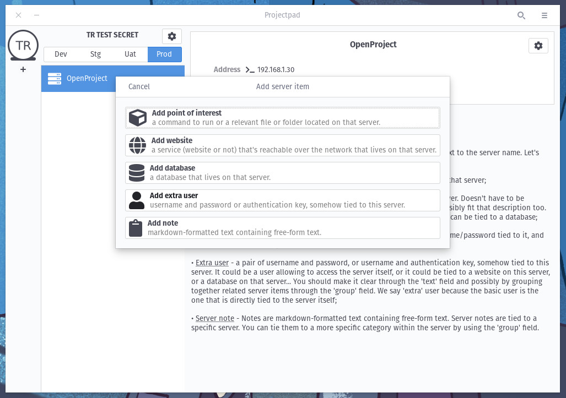Open search via the magnifier icon

tap(521, 15)
